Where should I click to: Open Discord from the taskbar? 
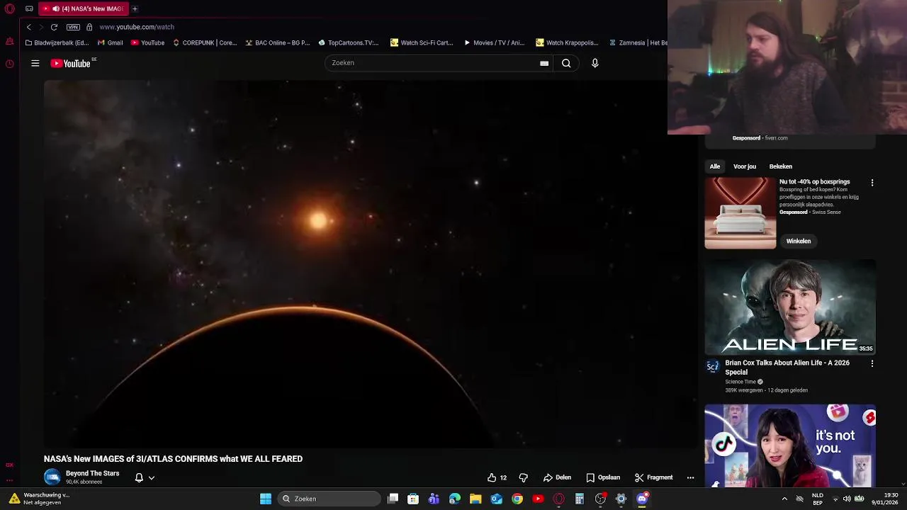(642, 499)
